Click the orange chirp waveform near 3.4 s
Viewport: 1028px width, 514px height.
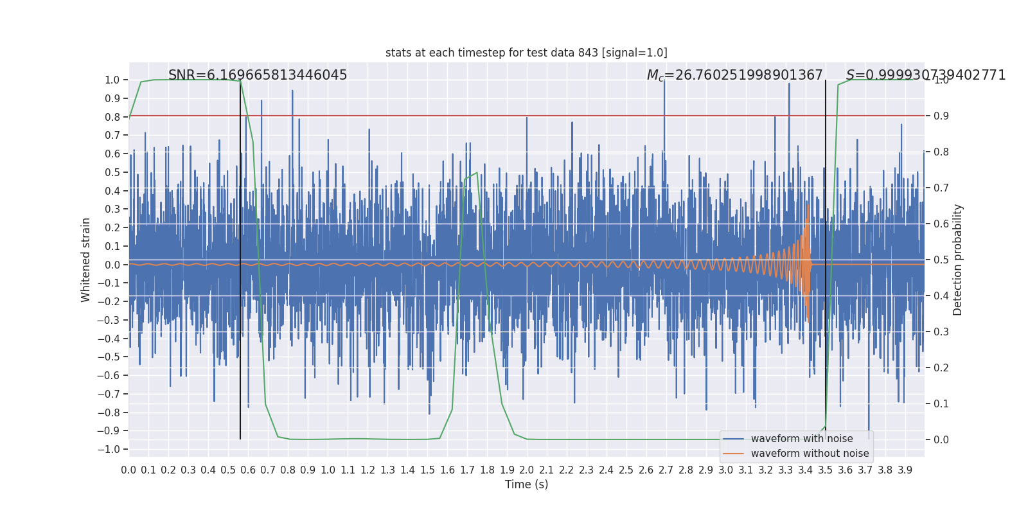tap(806, 264)
